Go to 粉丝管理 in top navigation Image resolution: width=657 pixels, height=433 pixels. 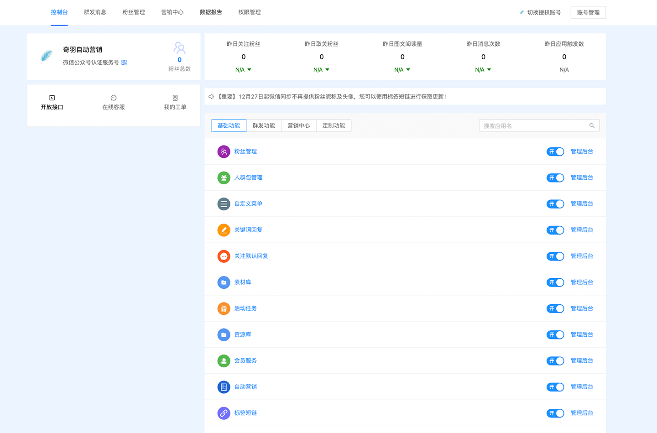point(134,12)
